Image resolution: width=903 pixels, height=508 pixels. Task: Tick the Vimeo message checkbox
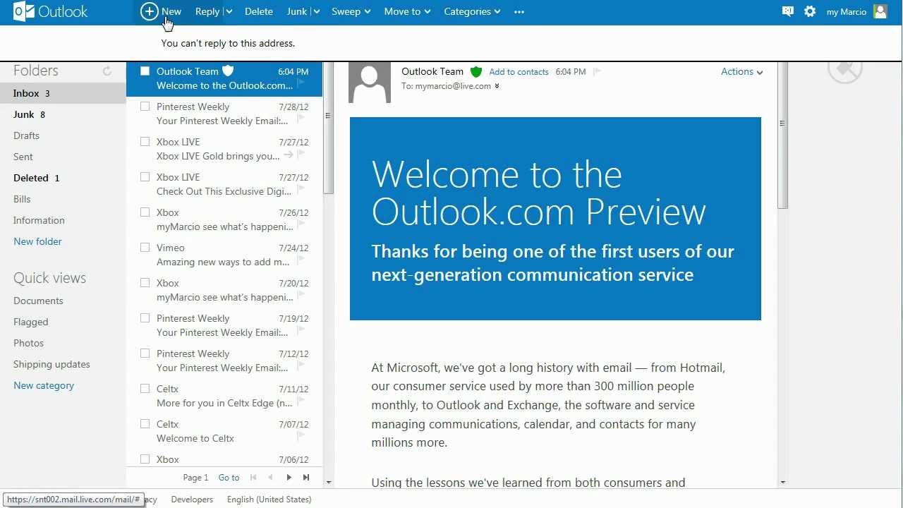(x=145, y=247)
